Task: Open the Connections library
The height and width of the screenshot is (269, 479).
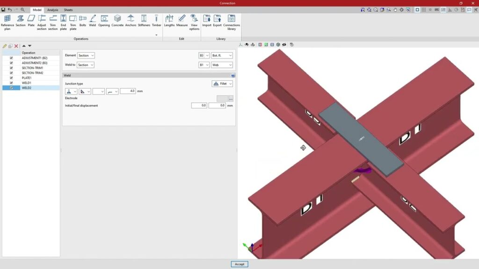Action: (231, 22)
